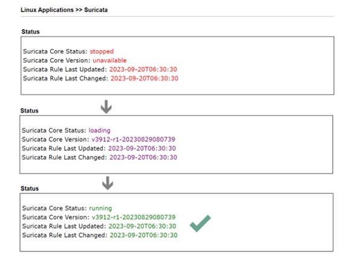Click the purple 'loading' status text
348x269 pixels.
(x=100, y=131)
